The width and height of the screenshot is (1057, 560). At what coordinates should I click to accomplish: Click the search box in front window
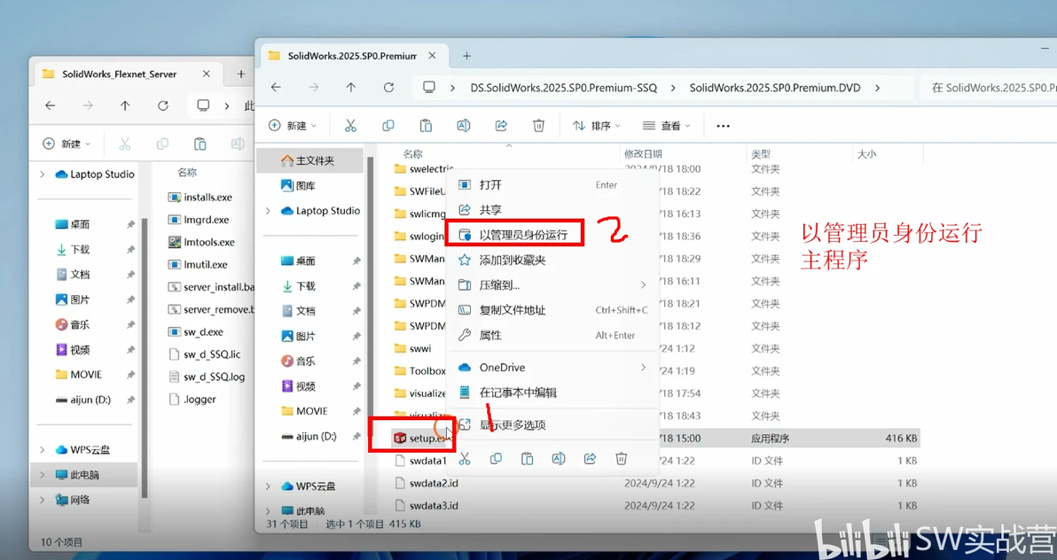[x=988, y=88]
